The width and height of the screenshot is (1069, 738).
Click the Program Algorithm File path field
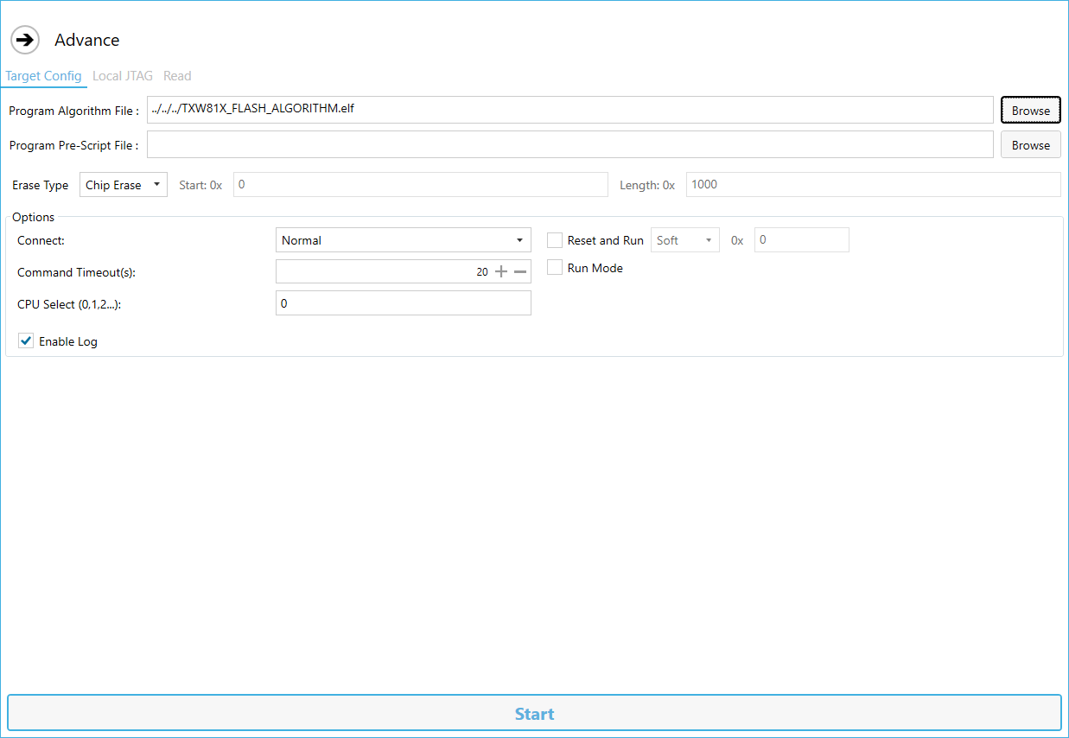[x=570, y=110]
